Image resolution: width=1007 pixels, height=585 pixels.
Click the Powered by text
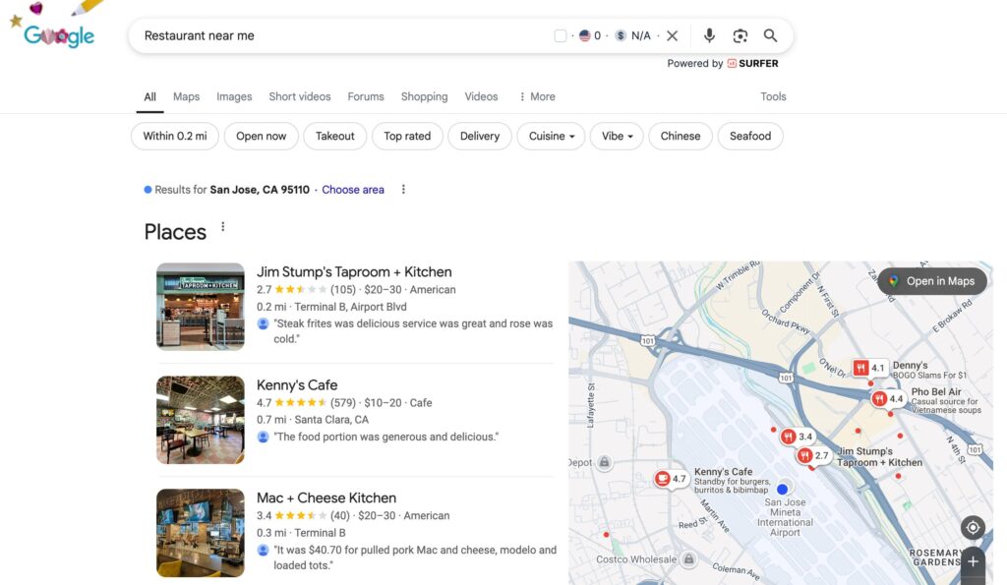[x=695, y=64]
